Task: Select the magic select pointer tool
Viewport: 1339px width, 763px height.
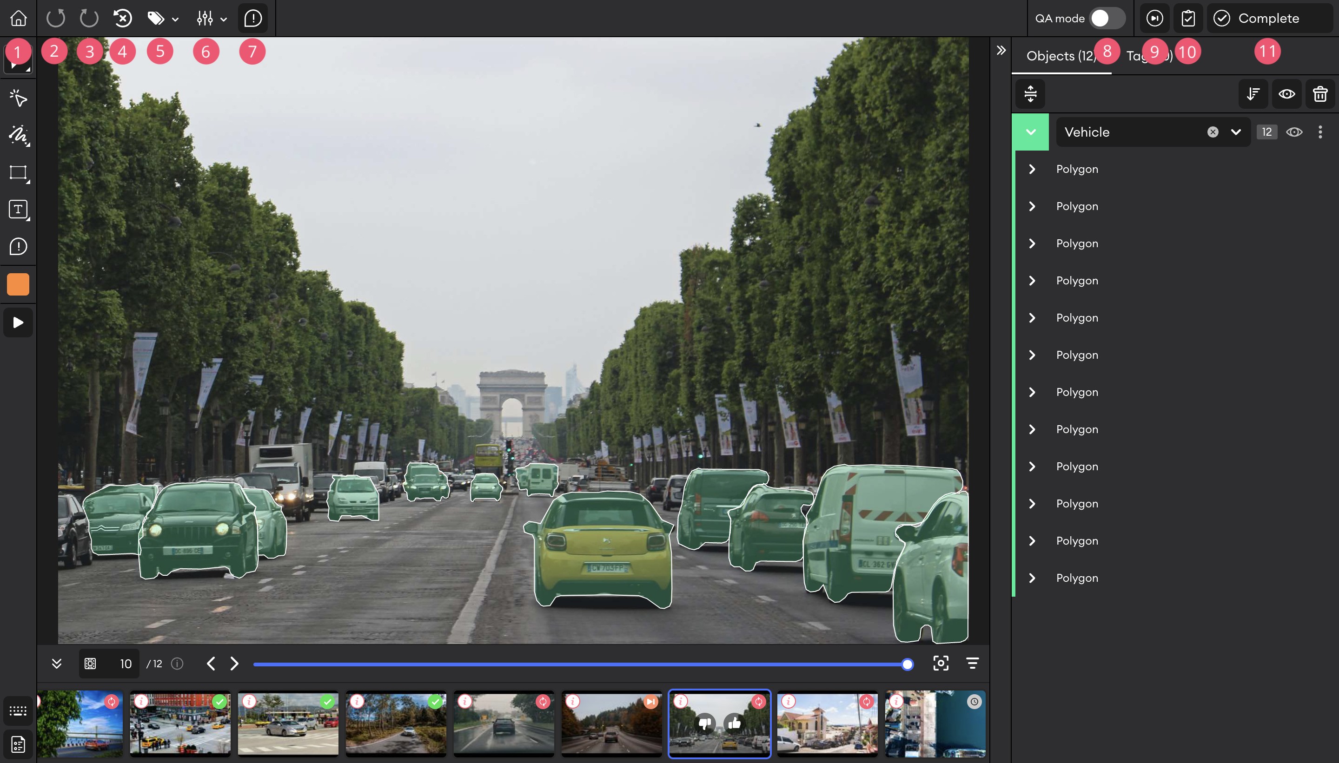Action: pos(18,98)
